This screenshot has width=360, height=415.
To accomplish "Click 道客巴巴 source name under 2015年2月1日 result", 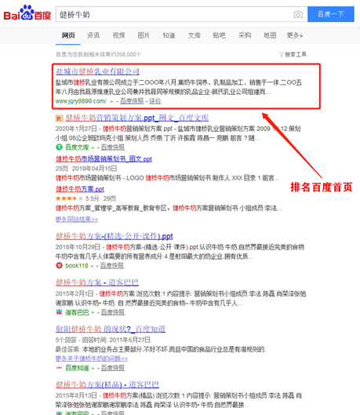I will point(77,312).
